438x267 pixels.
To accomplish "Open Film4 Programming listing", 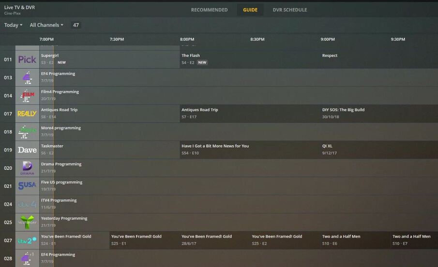I will point(239,96).
